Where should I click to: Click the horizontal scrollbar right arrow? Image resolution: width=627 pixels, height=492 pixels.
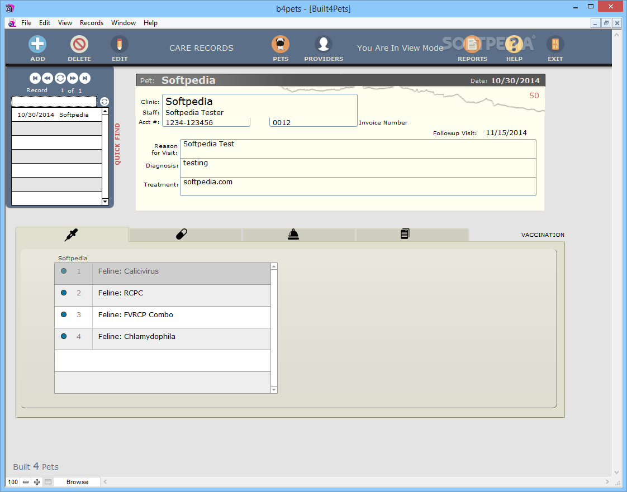(607, 481)
